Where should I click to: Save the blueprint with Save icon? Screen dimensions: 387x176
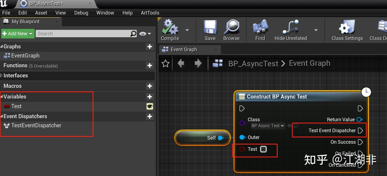click(210, 27)
